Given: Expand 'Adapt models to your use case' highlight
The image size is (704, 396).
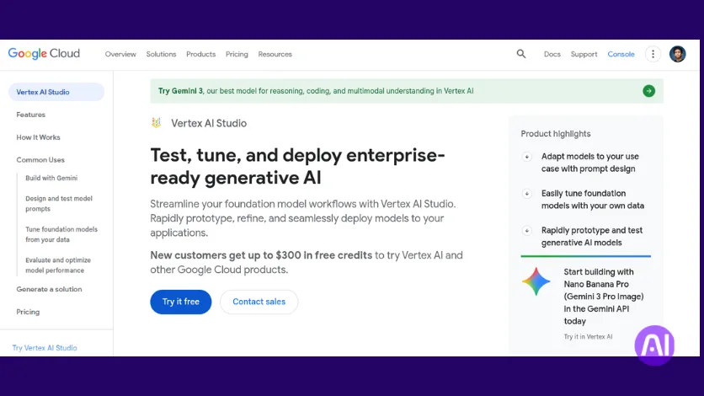Looking at the screenshot, I should [526, 157].
